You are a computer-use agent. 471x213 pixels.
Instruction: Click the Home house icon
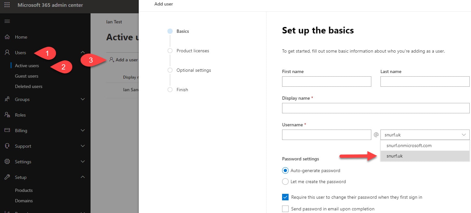pyautogui.click(x=7, y=37)
